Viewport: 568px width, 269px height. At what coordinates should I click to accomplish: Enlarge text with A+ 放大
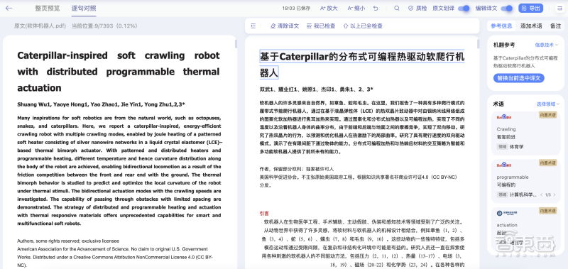pyautogui.click(x=329, y=9)
